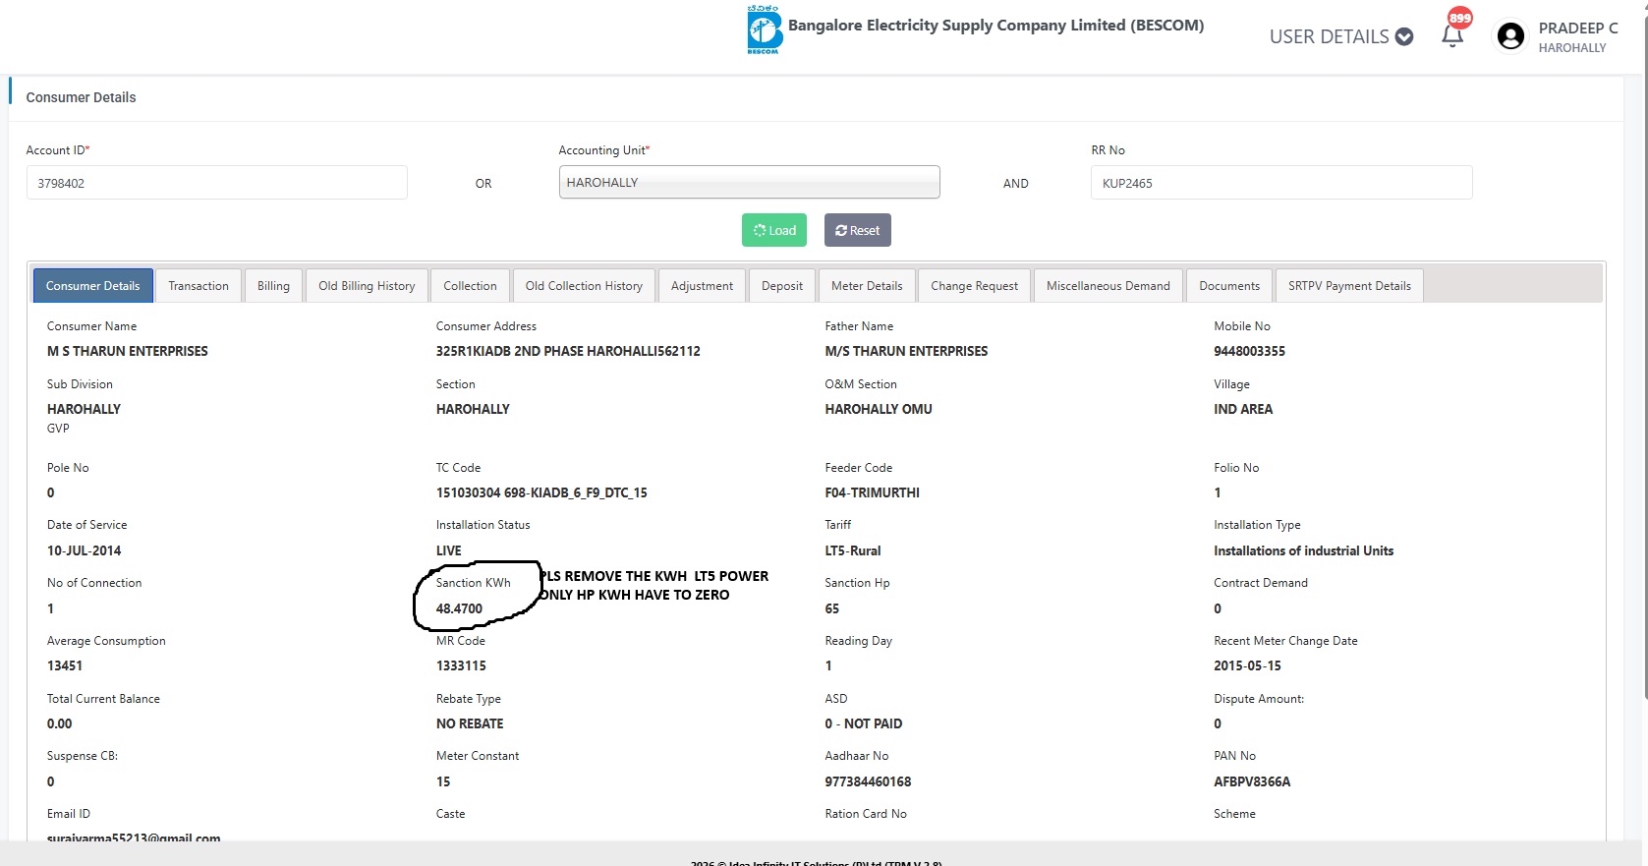The width and height of the screenshot is (1648, 866).
Task: Click the Load button
Action: 774,230
